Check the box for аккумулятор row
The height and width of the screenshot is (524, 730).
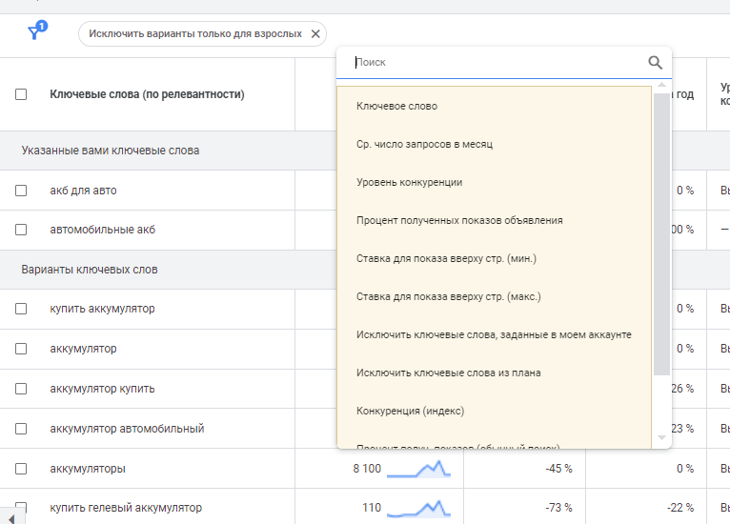21,349
